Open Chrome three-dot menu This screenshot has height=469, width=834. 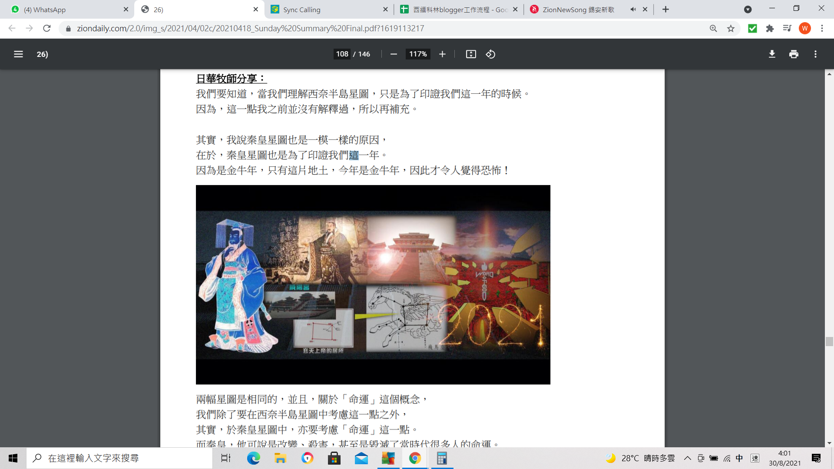pos(822,28)
